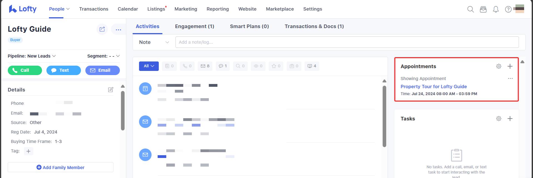533x178 pixels.
Task: Filter activities by phone calls
Action: pos(187,66)
